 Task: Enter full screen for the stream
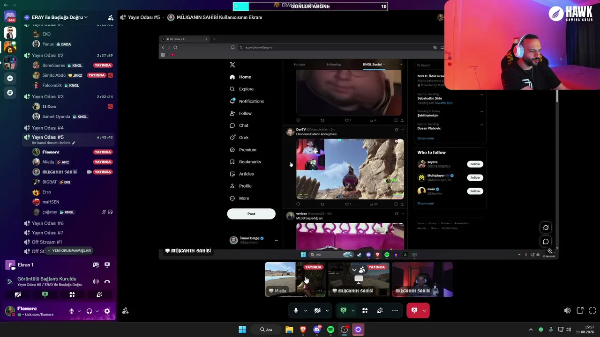click(x=592, y=310)
